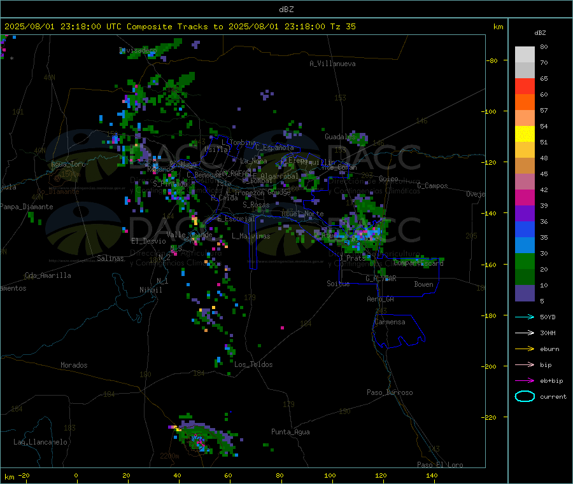Click the -80 tick on vertical km axis

(493, 60)
